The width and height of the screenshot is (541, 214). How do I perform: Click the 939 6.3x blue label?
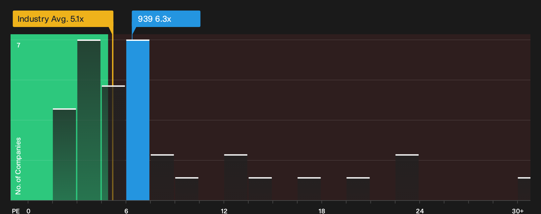point(166,19)
